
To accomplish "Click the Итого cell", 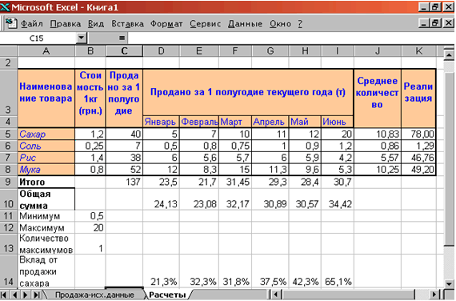I will coord(46,182).
